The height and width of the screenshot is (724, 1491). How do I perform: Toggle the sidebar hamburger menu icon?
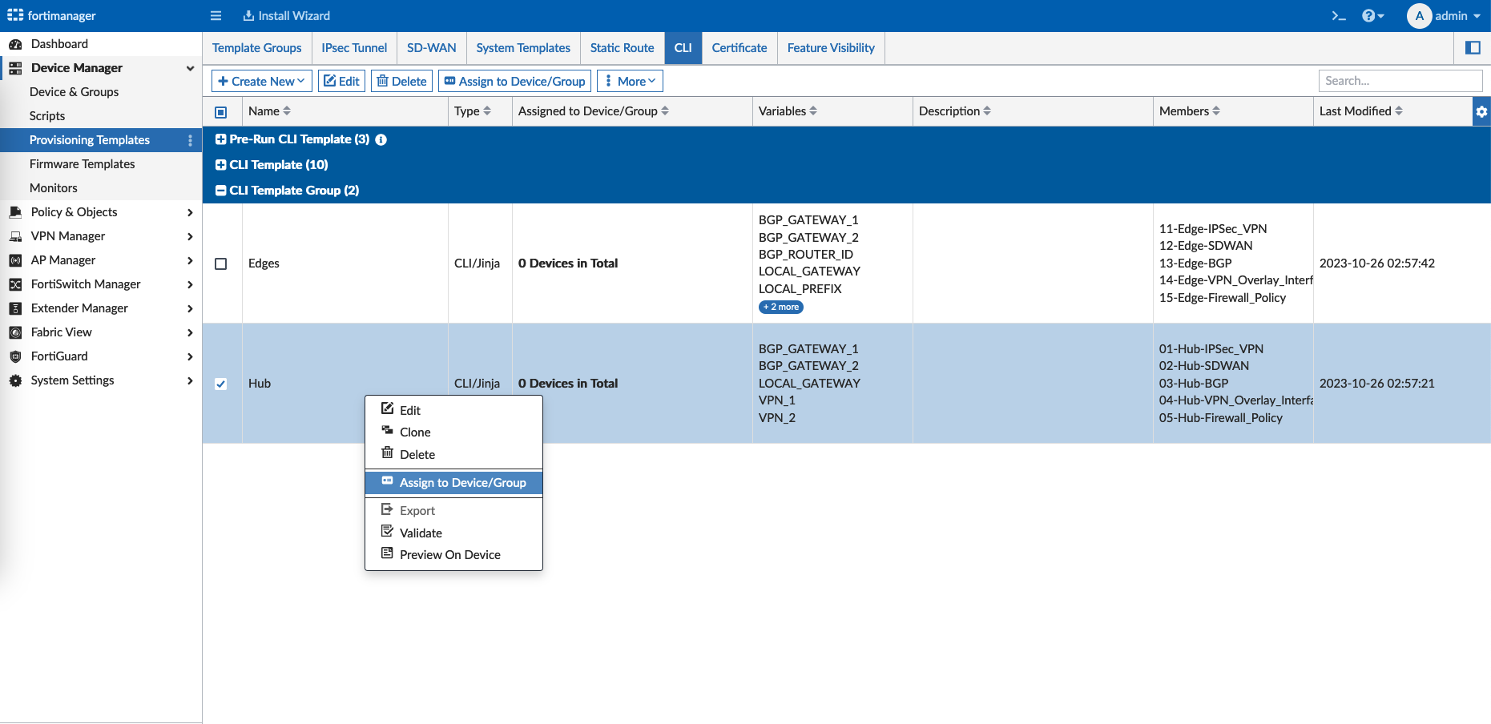coord(216,16)
